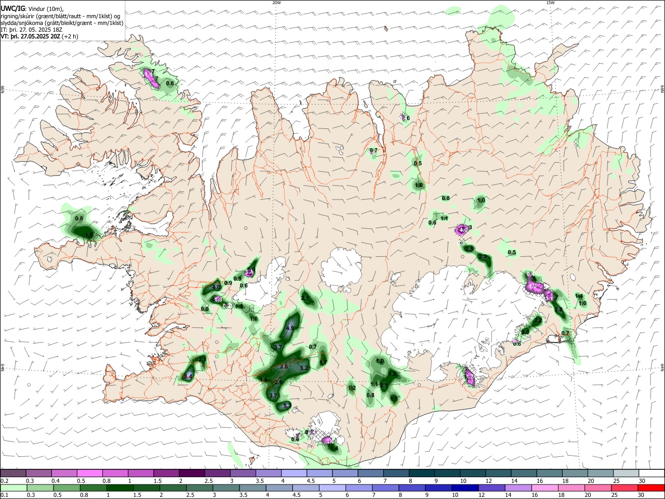The height and width of the screenshot is (499, 665).
Task: Click the lightest green legend swatch labeled 0.1
Action: click(14, 488)
